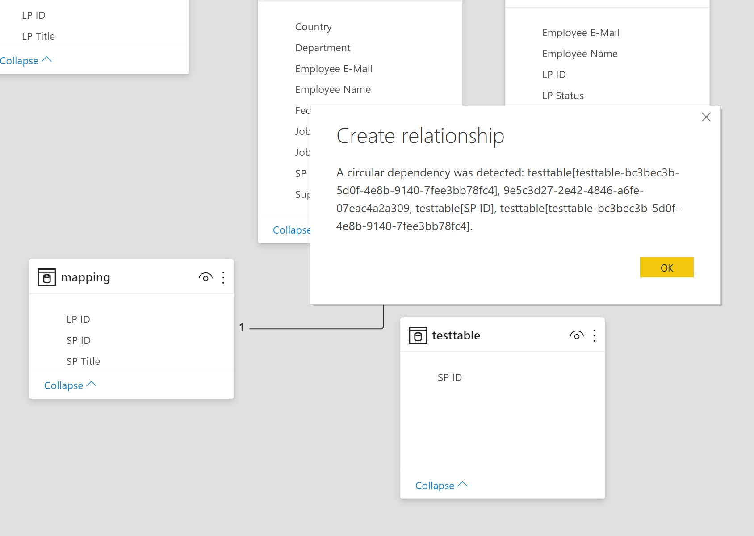The width and height of the screenshot is (754, 536).
Task: Select Employee Name in the middle table
Action: 333,89
